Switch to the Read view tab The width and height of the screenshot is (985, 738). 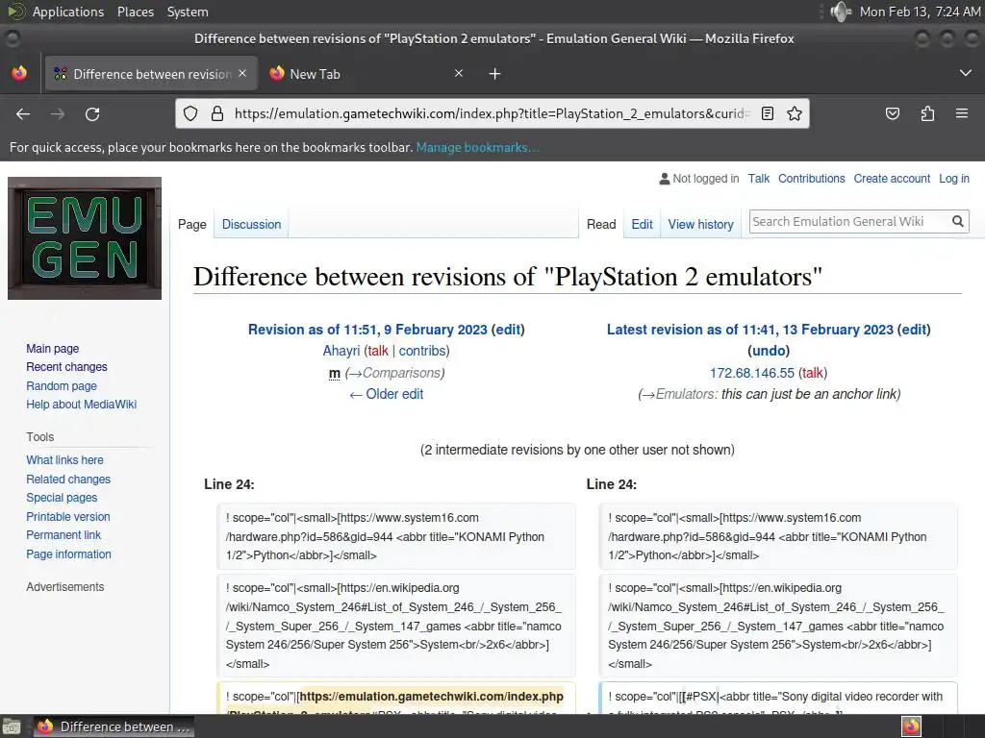coord(601,224)
